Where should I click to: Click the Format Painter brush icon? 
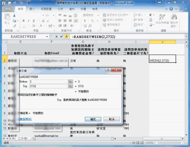15,26
